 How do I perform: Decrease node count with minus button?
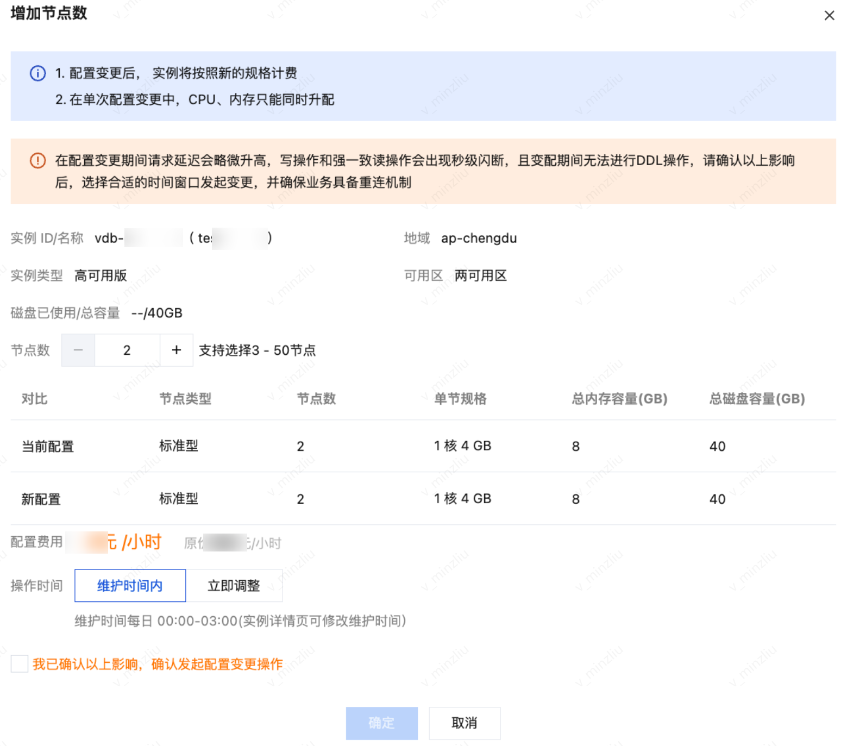pos(78,350)
